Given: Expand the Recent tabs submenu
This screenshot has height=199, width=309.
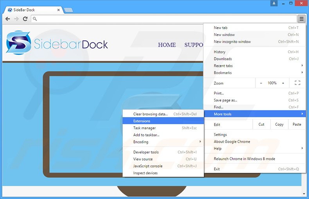Looking at the screenshot, I should [x=255, y=66].
